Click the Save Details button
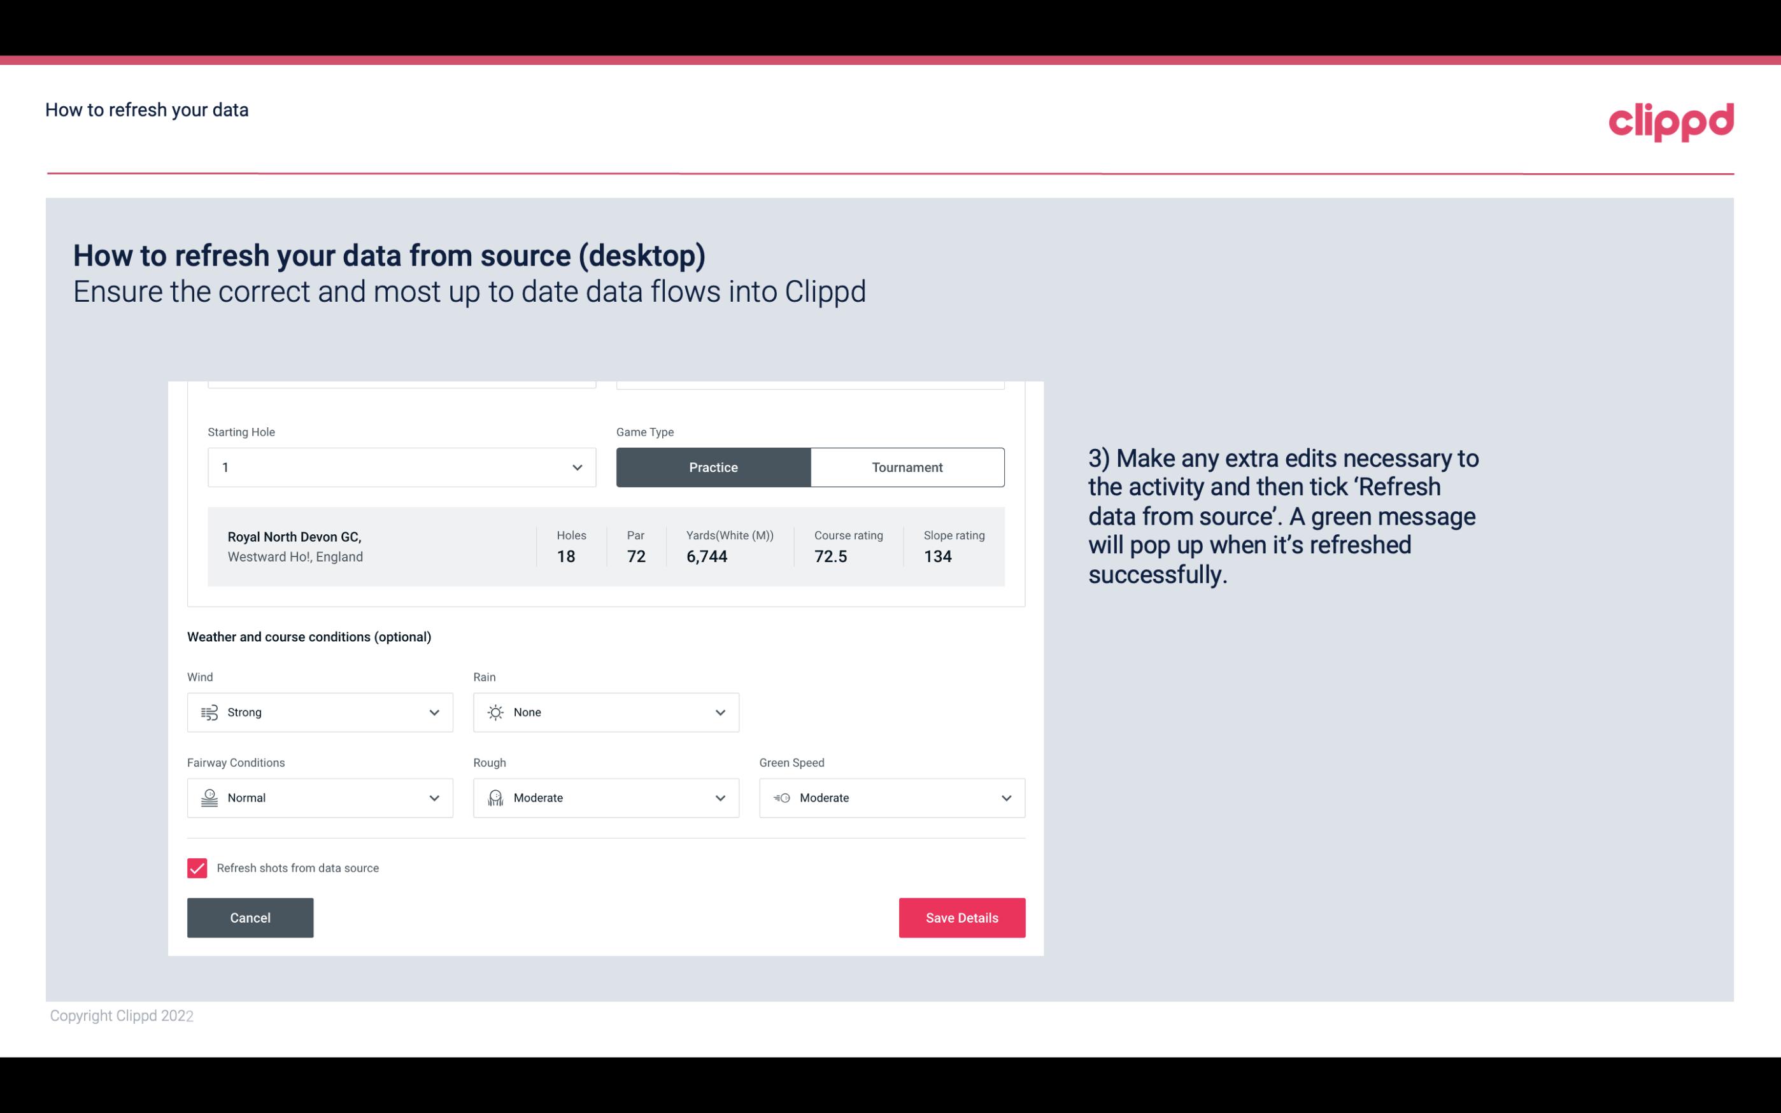Screen dimensions: 1781x1113 coord(961,918)
